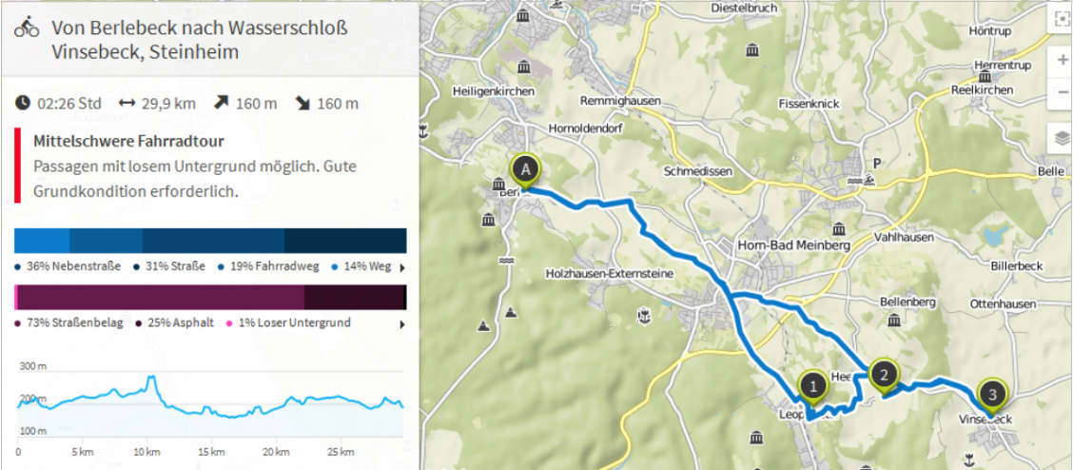The image size is (1073, 470).
Task: Click the parking icon near Fissenknick
Action: [x=877, y=163]
